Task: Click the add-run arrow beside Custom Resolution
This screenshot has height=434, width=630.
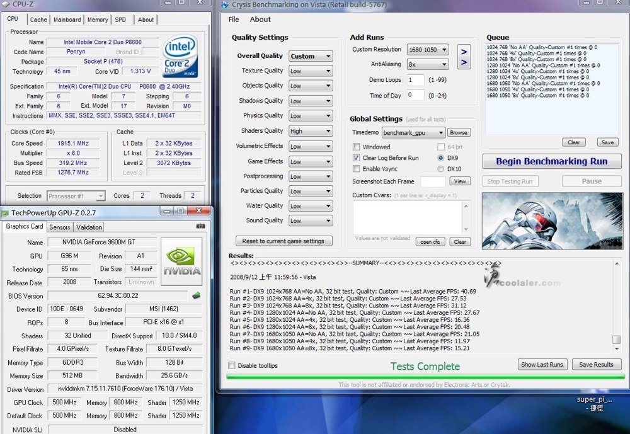Action: click(x=464, y=52)
